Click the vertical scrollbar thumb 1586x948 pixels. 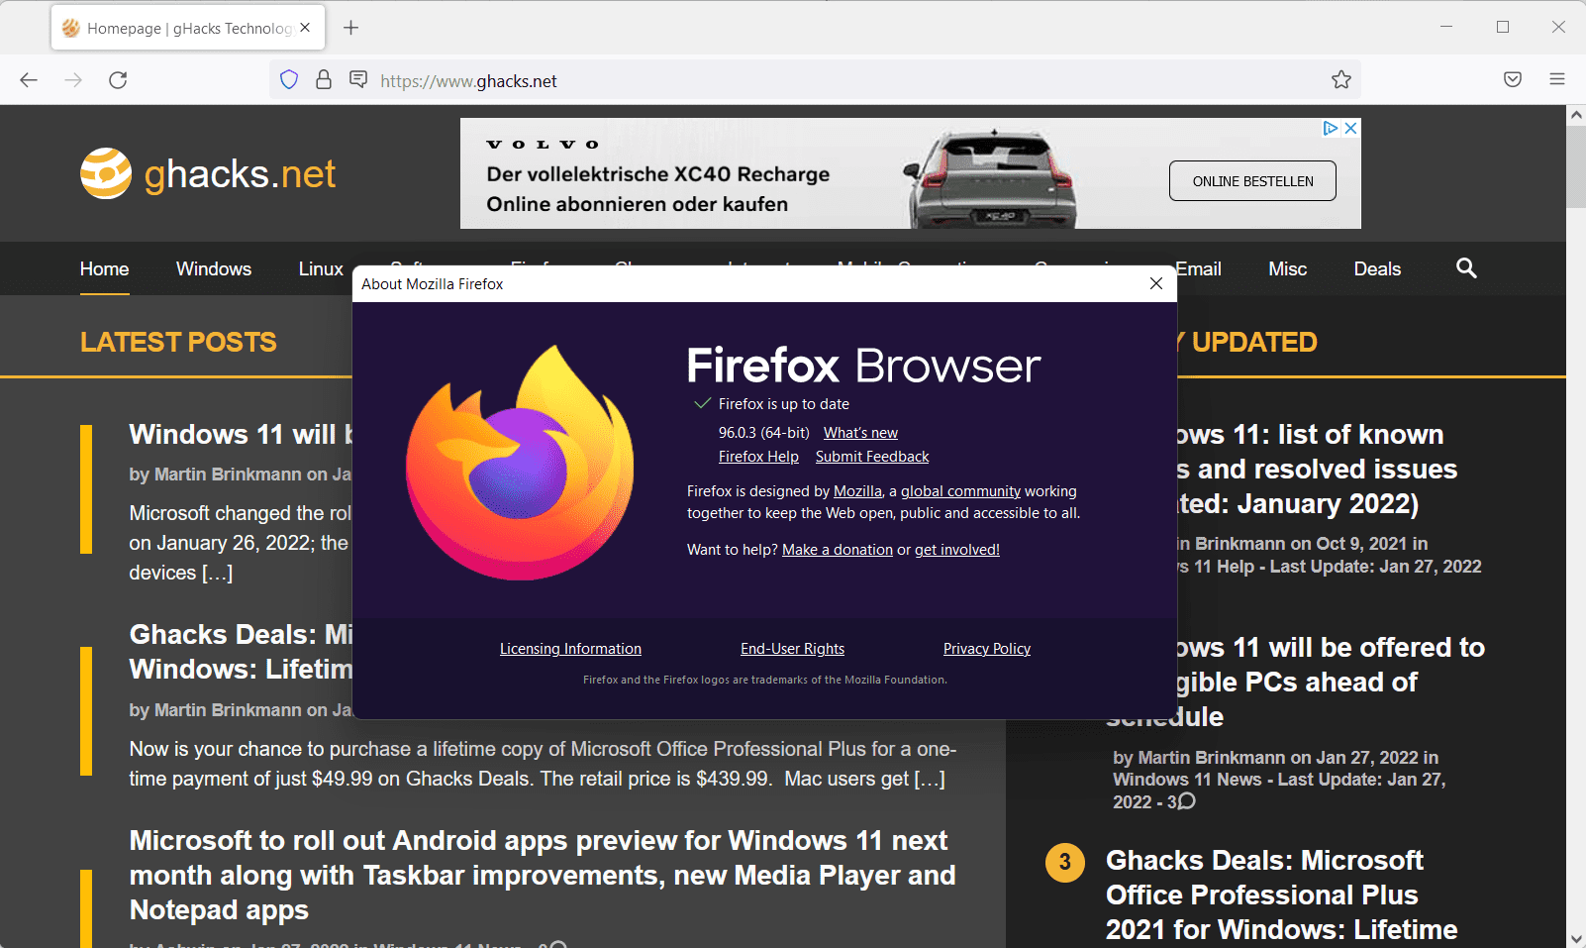pyautogui.click(x=1576, y=166)
